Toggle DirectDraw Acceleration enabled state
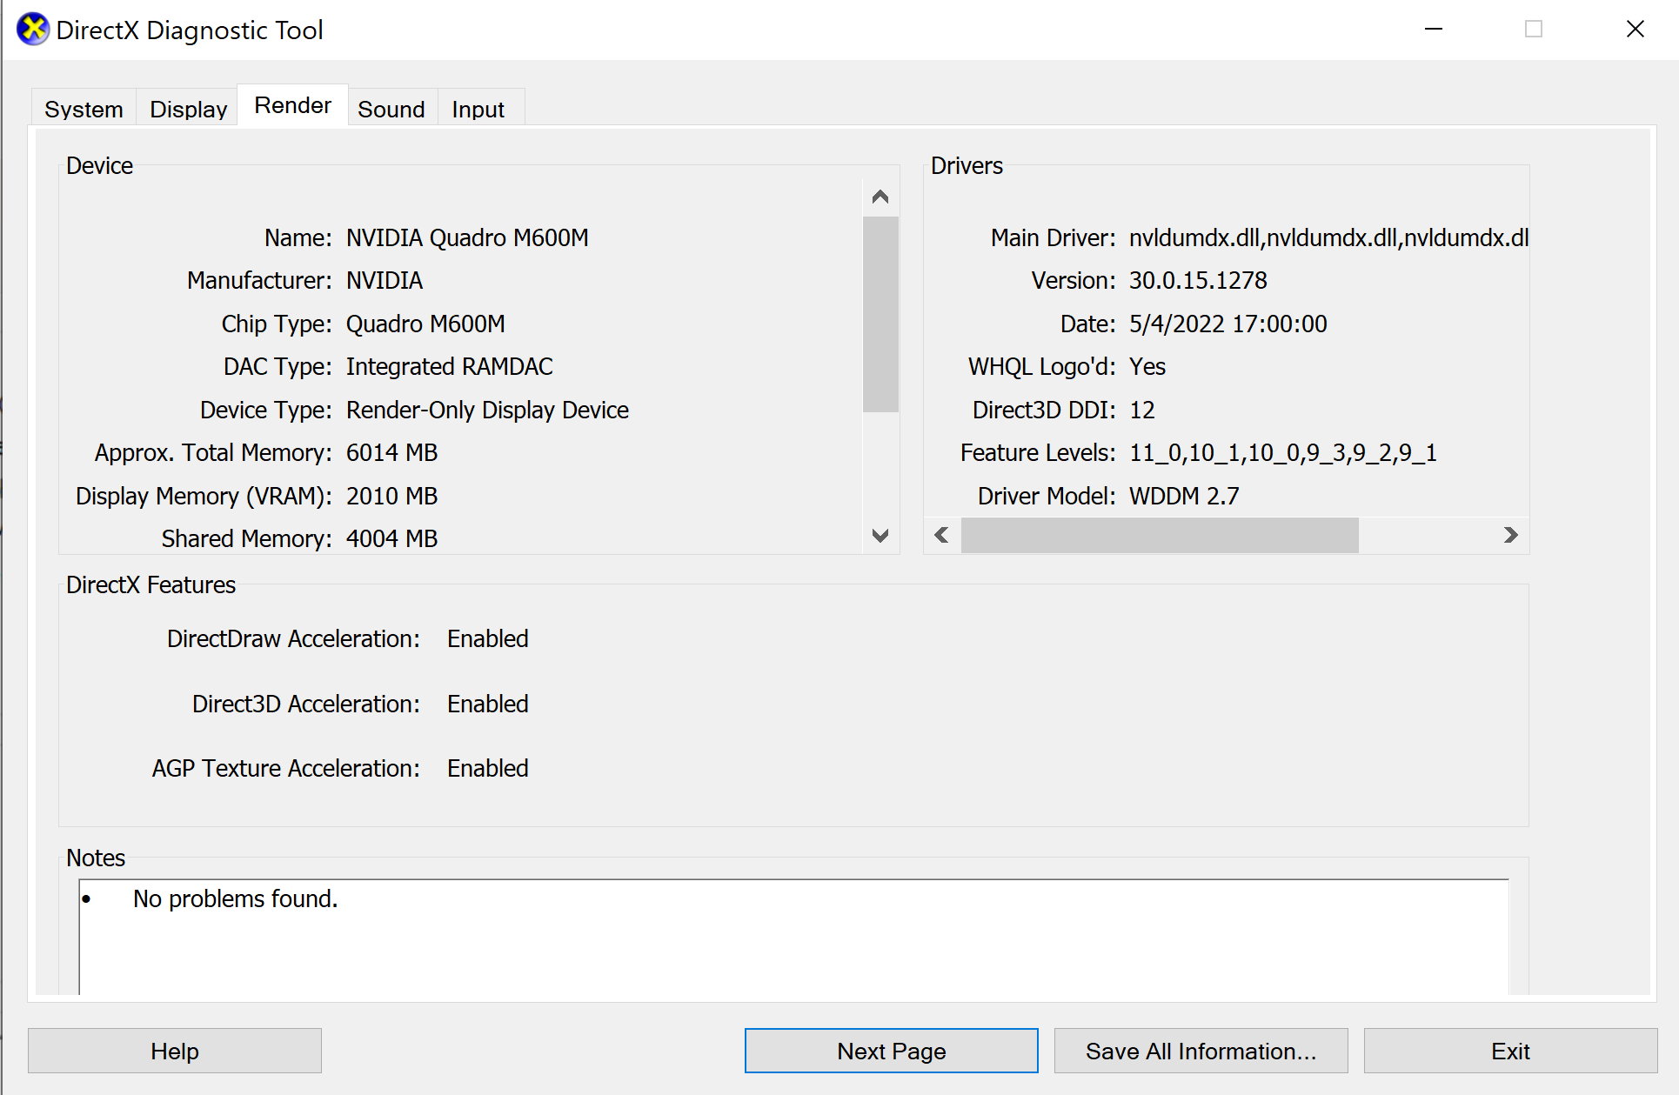 click(x=488, y=638)
